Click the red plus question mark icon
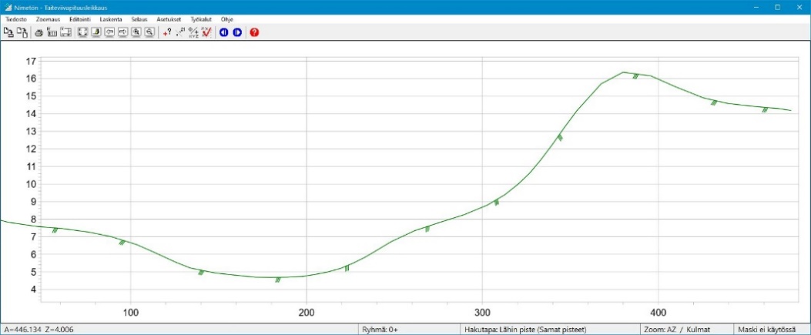 [x=166, y=32]
